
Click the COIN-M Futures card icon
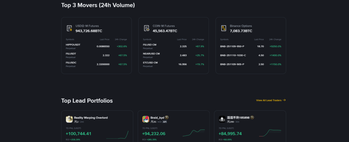point(147,28)
